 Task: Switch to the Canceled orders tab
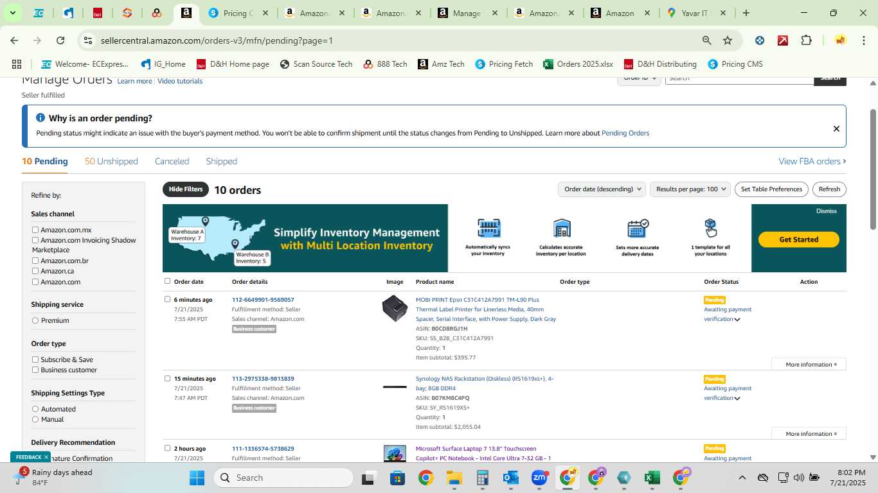pos(172,161)
